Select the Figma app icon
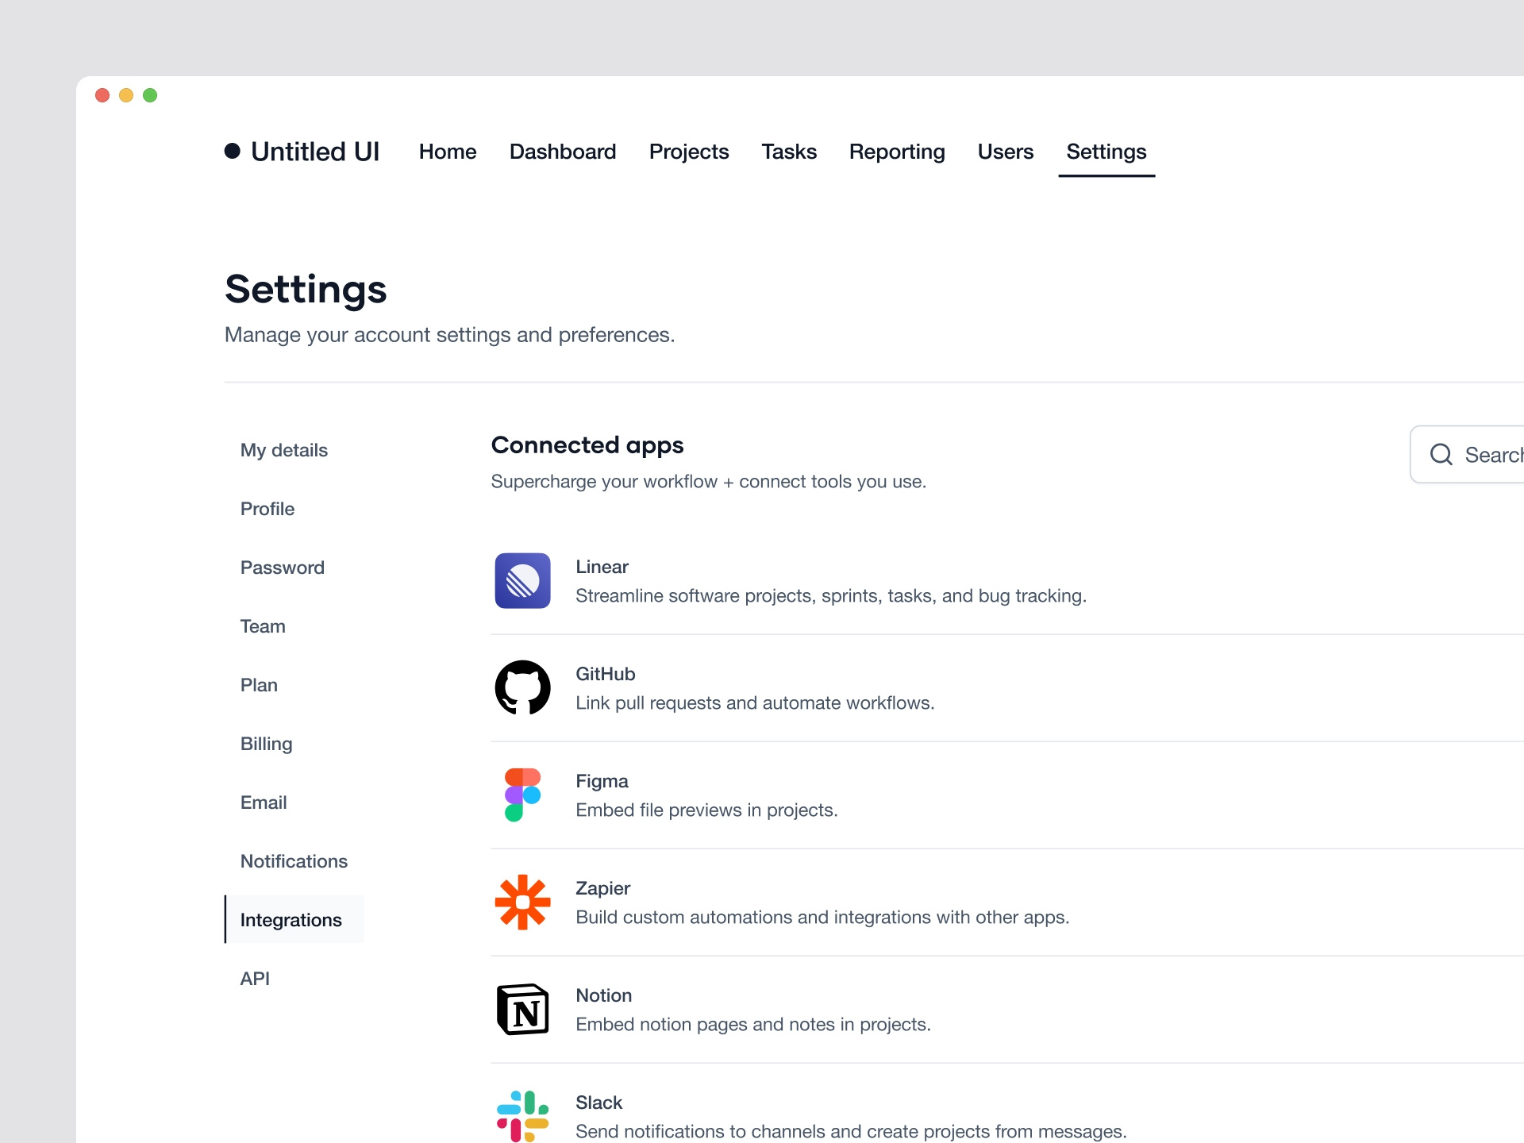The width and height of the screenshot is (1524, 1143). click(x=522, y=794)
